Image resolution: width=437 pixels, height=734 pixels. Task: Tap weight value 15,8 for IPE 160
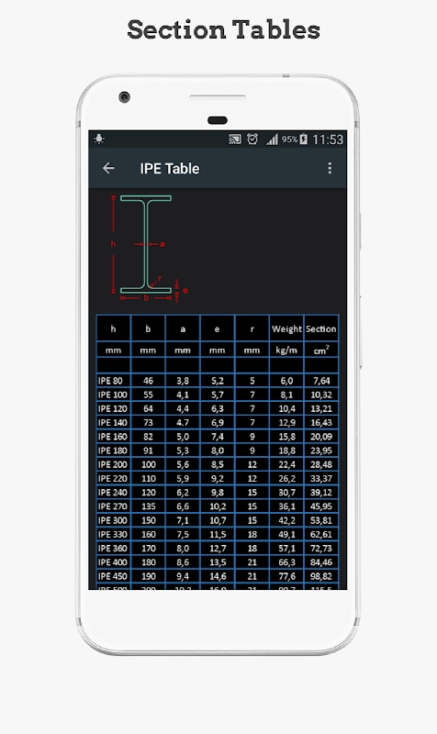tap(286, 437)
